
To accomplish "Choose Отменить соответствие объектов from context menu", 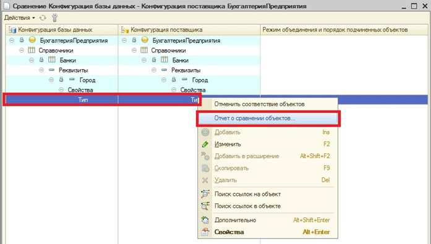I will (x=268, y=104).
